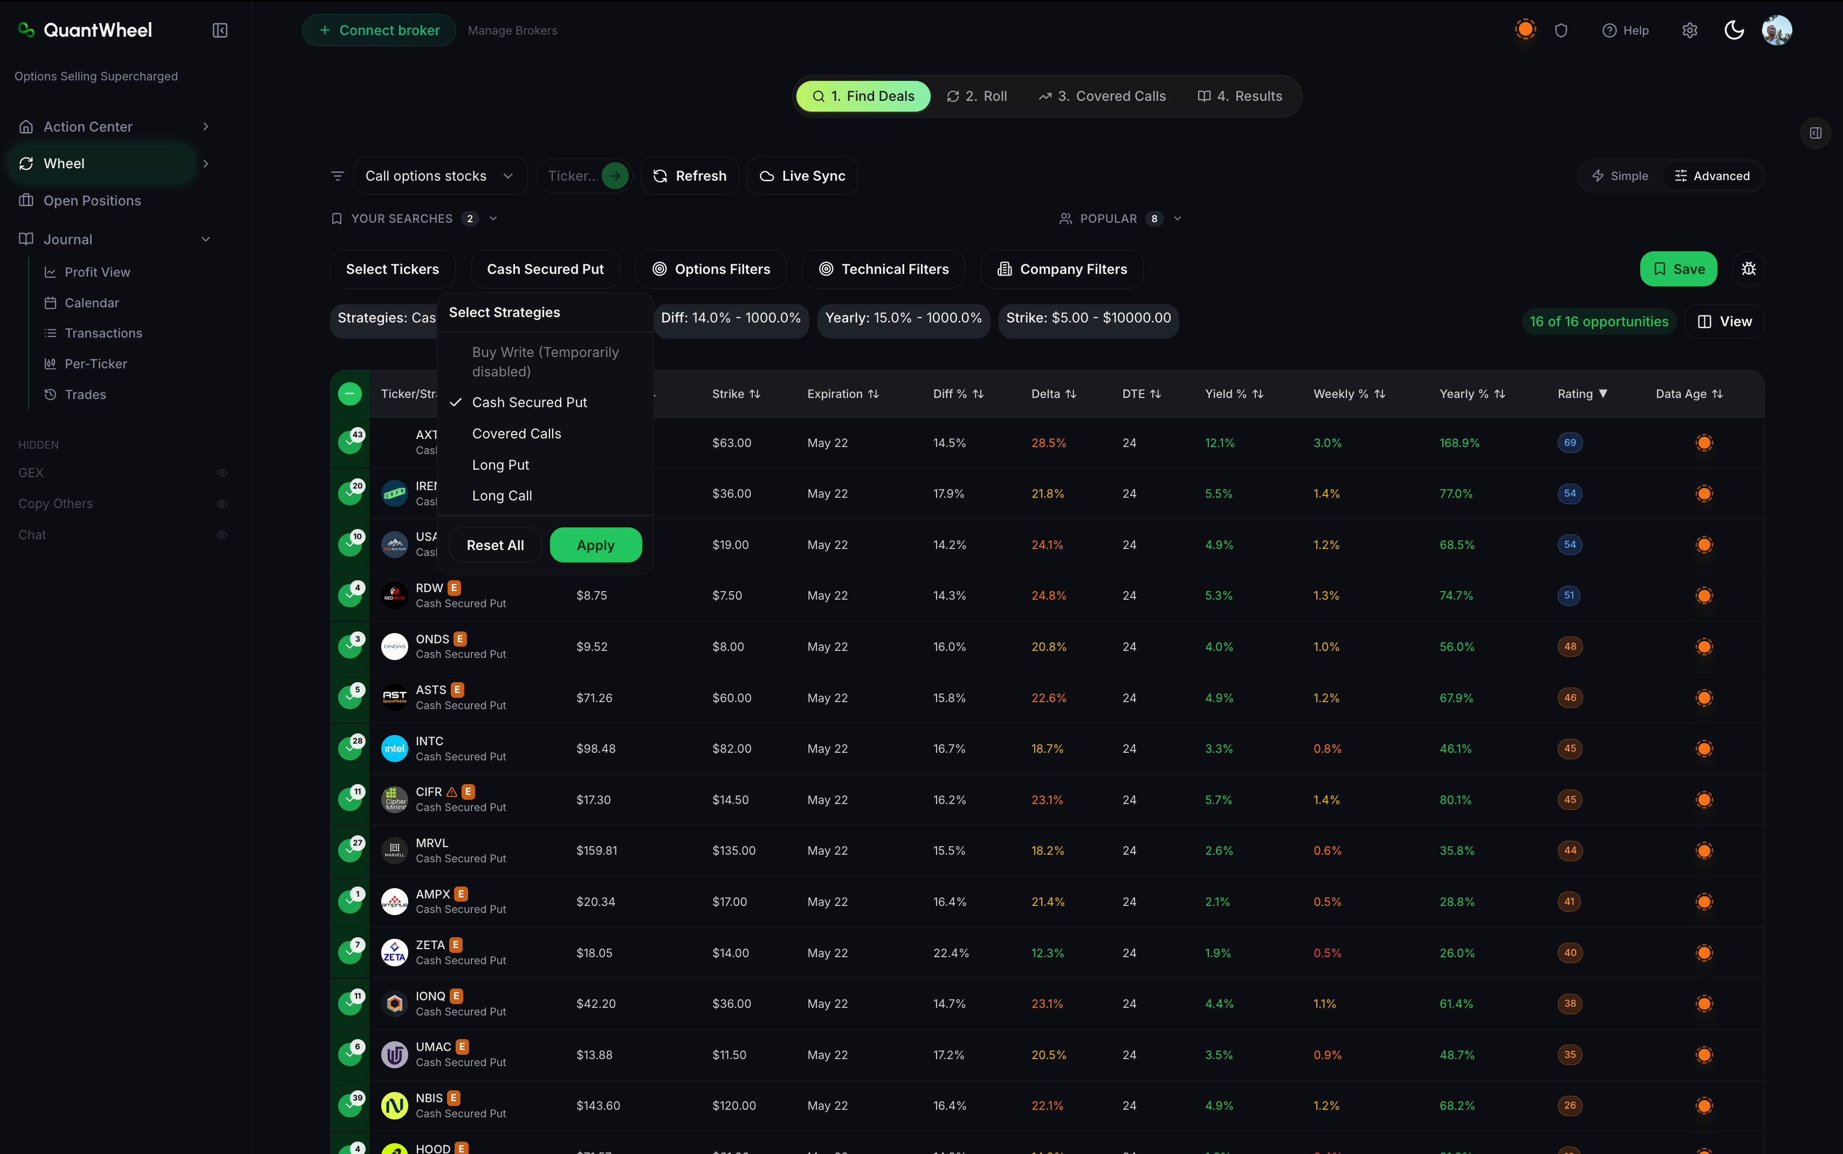Apply the selected strategies
The width and height of the screenshot is (1843, 1154).
point(595,545)
